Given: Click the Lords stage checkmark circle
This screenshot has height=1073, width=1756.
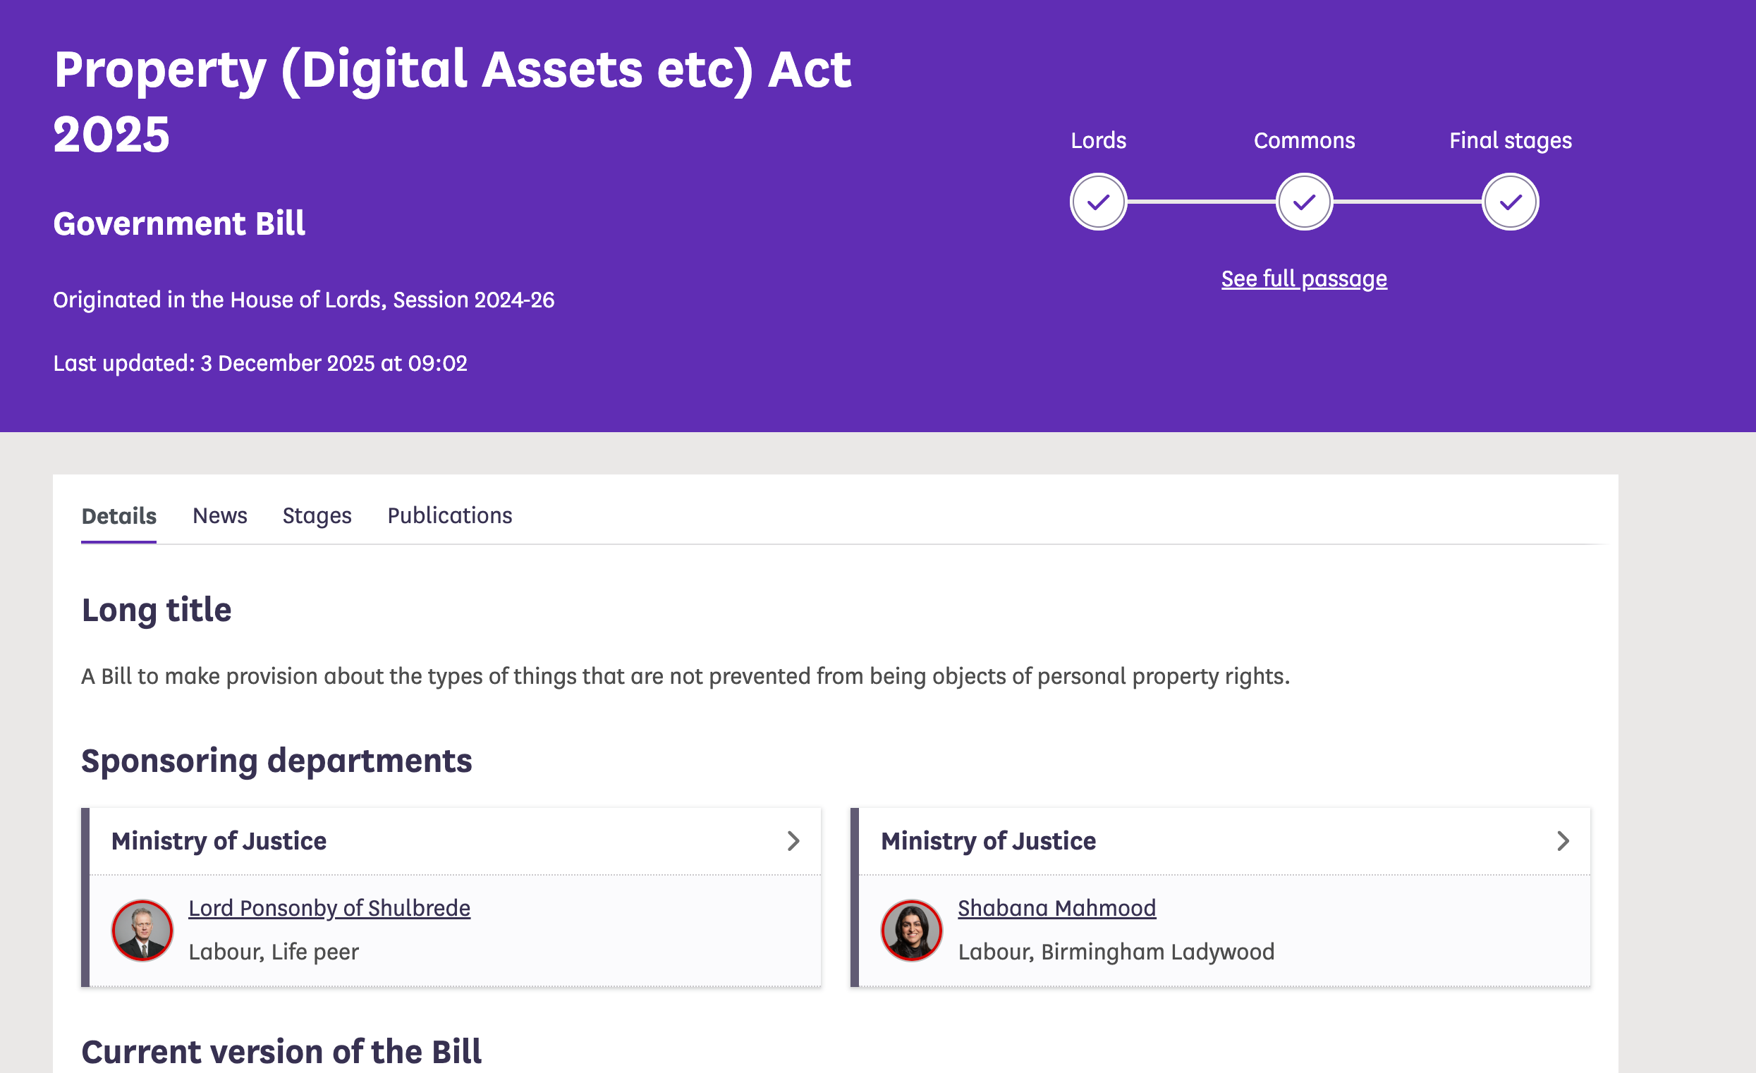Looking at the screenshot, I should [1097, 202].
